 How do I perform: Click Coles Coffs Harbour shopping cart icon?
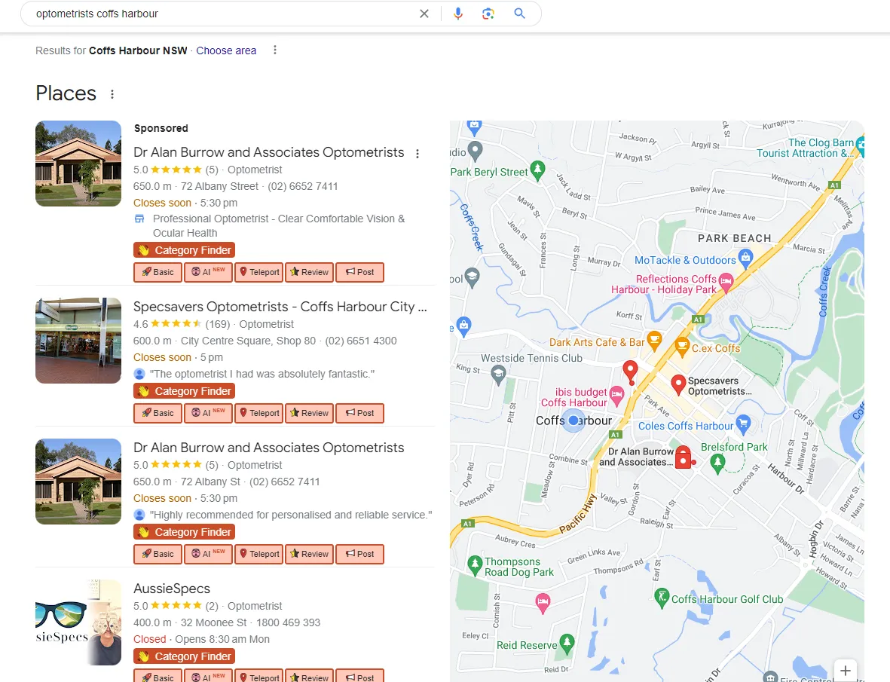(x=743, y=423)
